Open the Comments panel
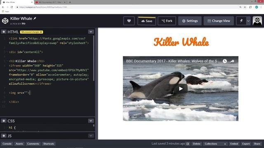 [x=33, y=144]
